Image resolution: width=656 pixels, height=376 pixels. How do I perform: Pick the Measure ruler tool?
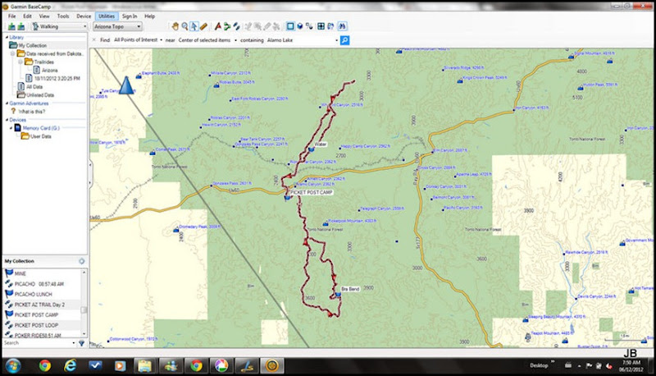point(203,26)
